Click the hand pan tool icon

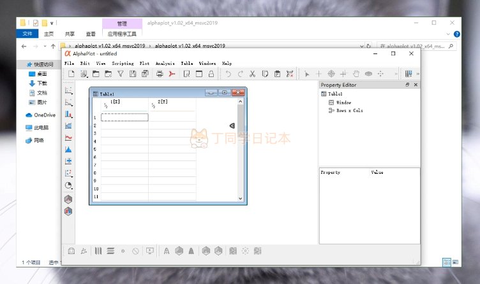click(356, 75)
